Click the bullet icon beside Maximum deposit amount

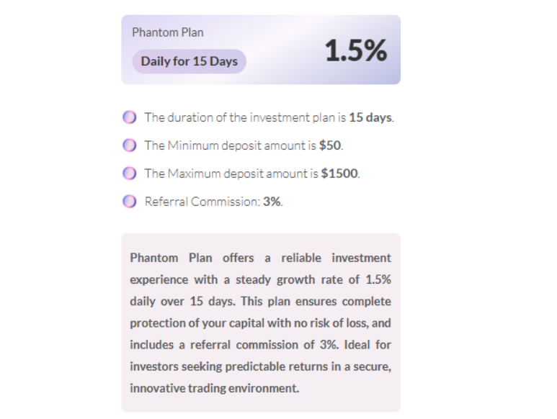[x=129, y=174]
